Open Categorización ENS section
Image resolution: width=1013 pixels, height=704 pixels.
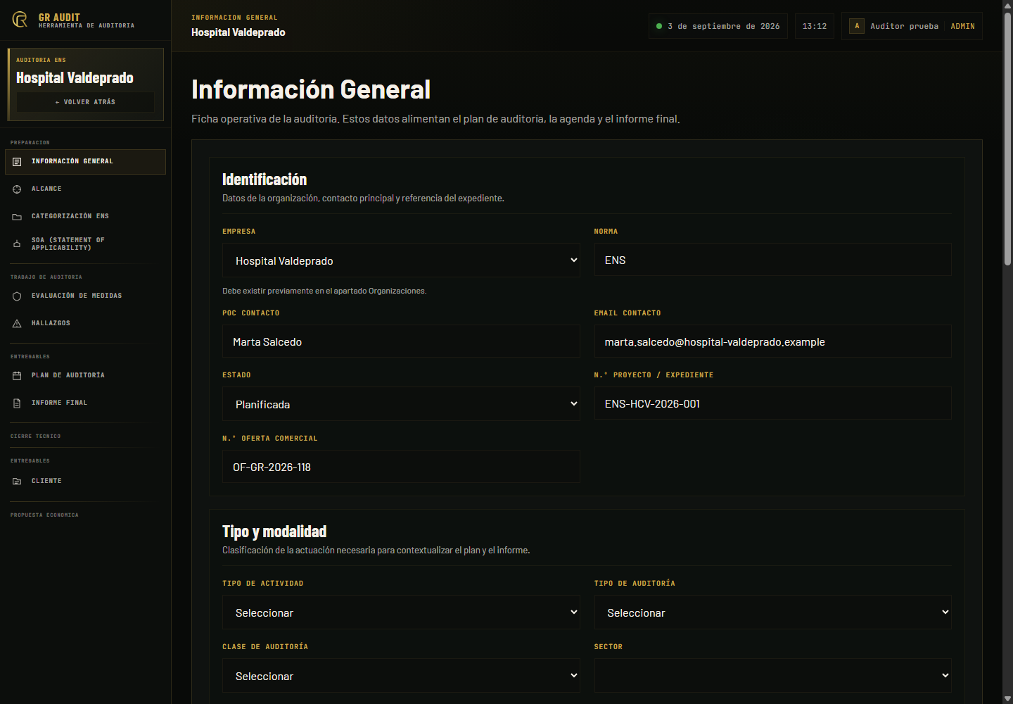85,217
